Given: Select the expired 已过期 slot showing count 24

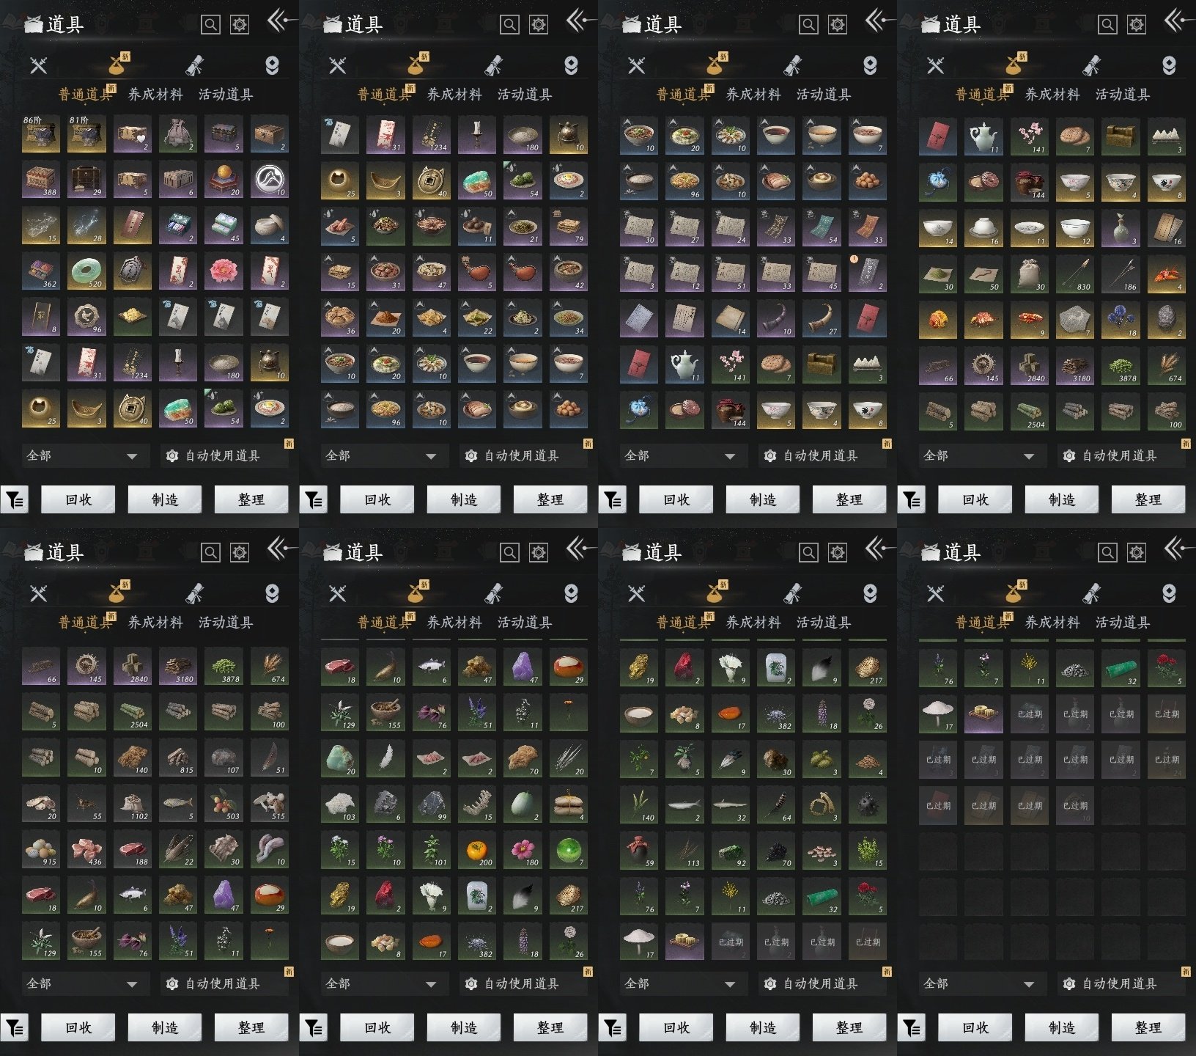Looking at the screenshot, I should coord(1167,759).
